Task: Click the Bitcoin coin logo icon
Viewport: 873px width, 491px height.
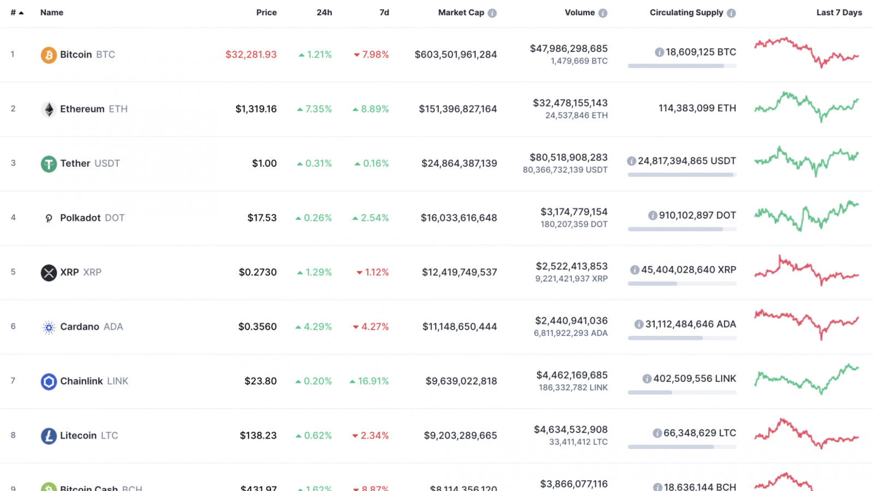Action: (x=49, y=55)
